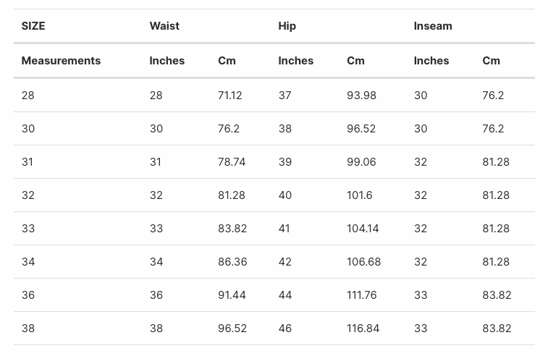The width and height of the screenshot is (548, 356).
Task: Select the Hip column header
Action: pyautogui.click(x=287, y=26)
